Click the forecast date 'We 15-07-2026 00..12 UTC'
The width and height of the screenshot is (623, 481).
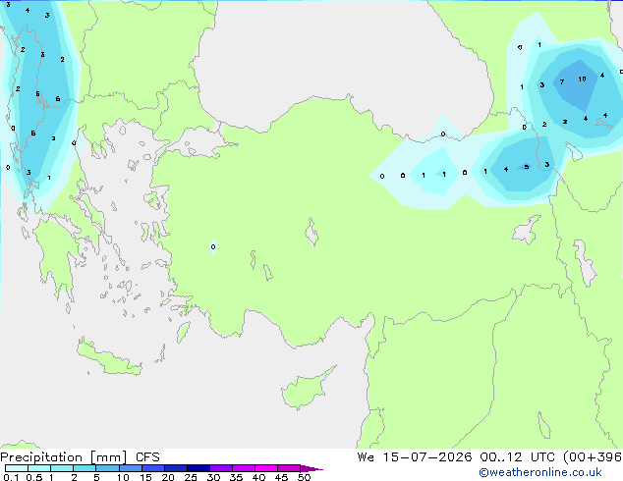(x=456, y=457)
